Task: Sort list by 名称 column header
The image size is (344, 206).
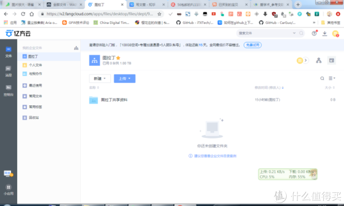Action: click(x=94, y=88)
